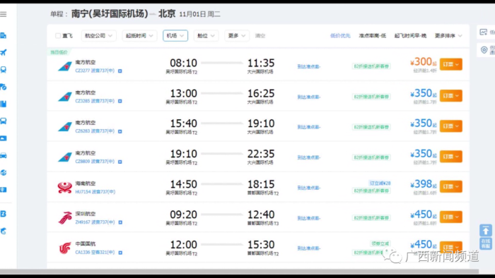Select the airplane flights icon in sidebar

point(4,52)
